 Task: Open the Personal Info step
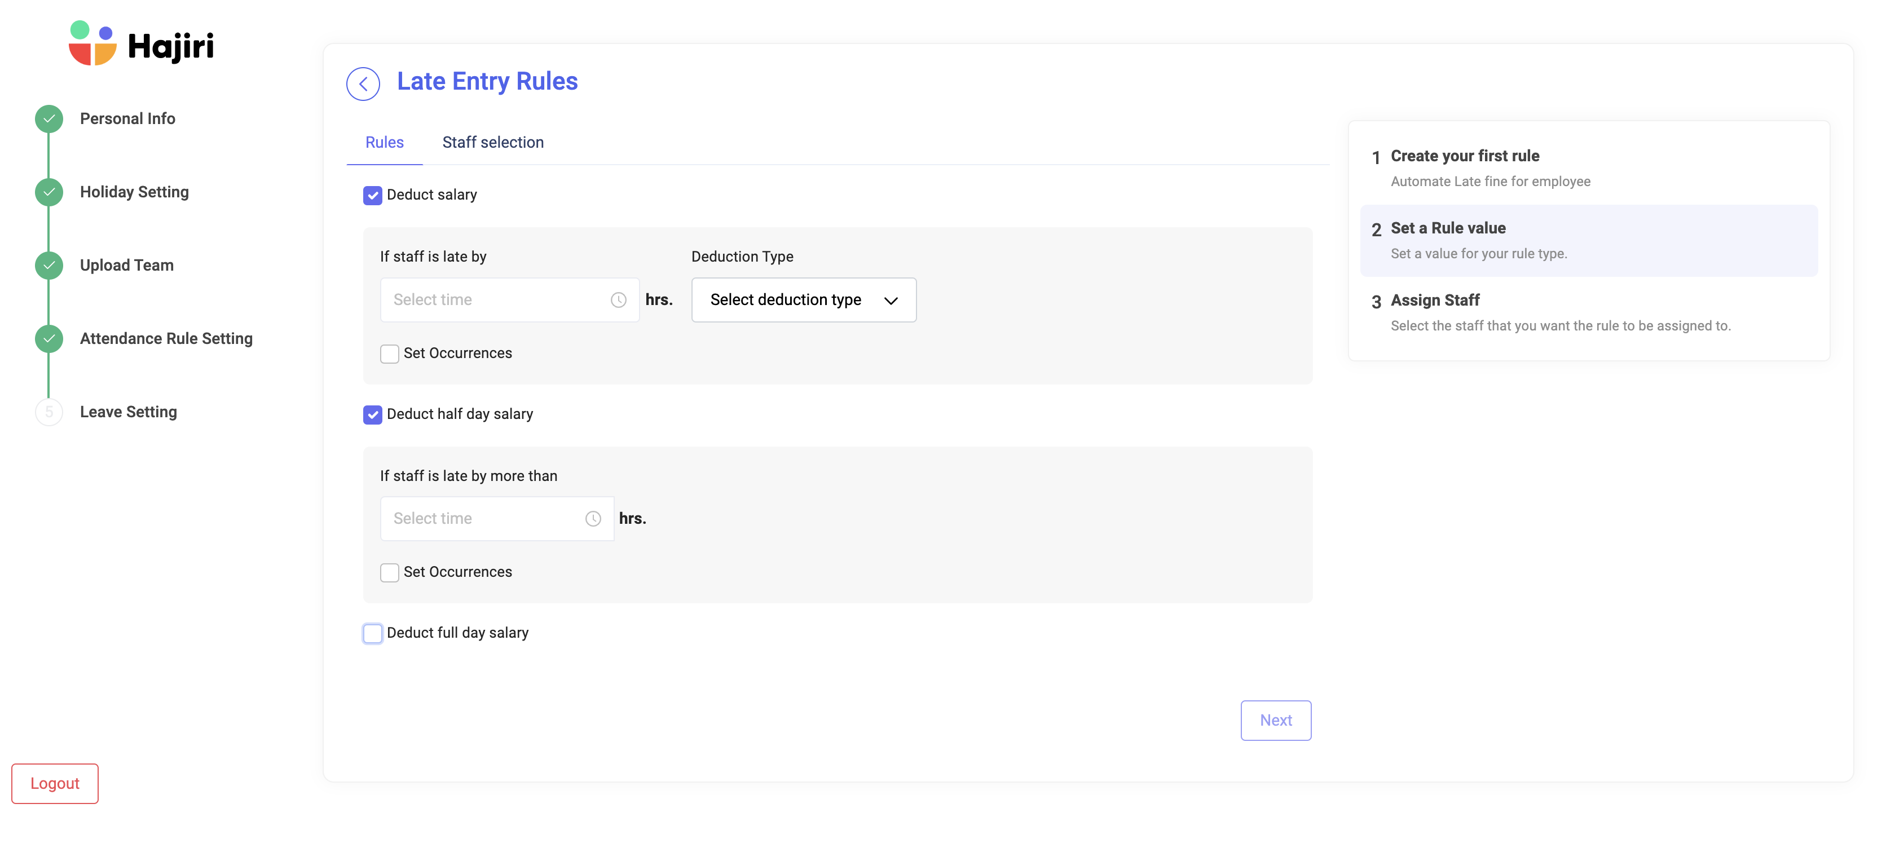(x=127, y=118)
